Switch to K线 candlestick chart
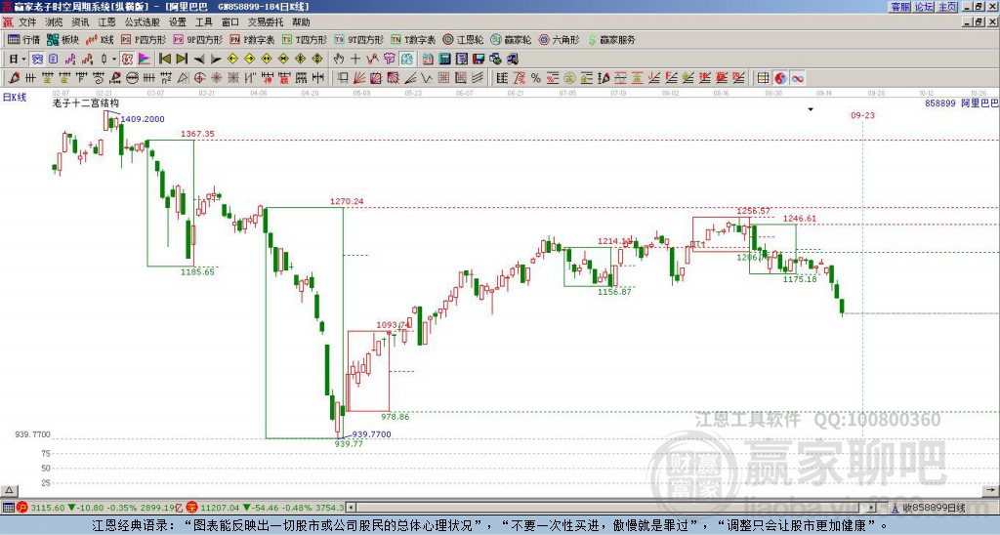Screen dimensions: 1000x535 pos(101,39)
